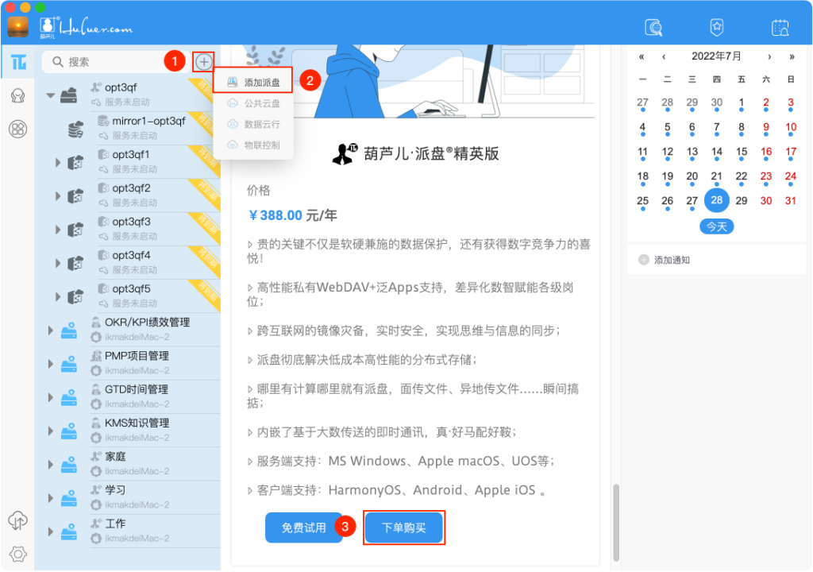Click the user avatar in top-left

(x=18, y=27)
